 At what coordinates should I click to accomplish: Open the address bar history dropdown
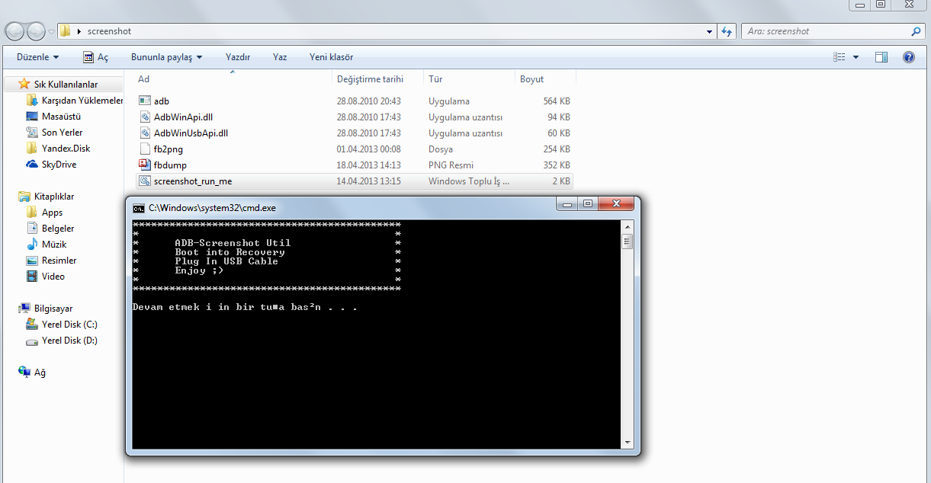click(x=710, y=31)
